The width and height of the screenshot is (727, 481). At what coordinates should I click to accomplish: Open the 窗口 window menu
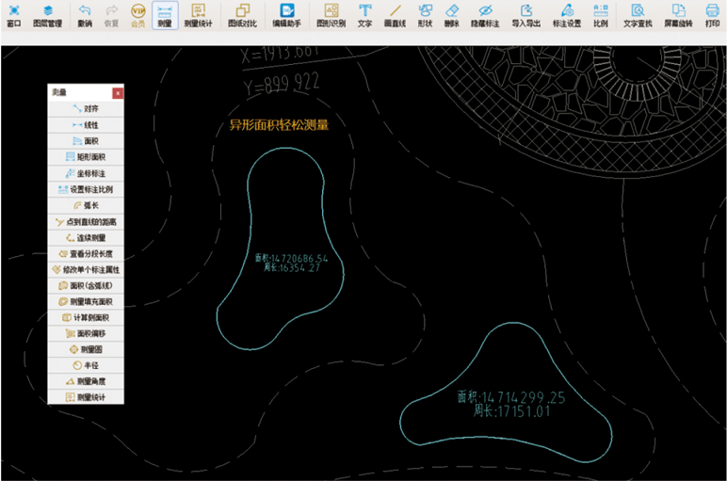point(13,15)
